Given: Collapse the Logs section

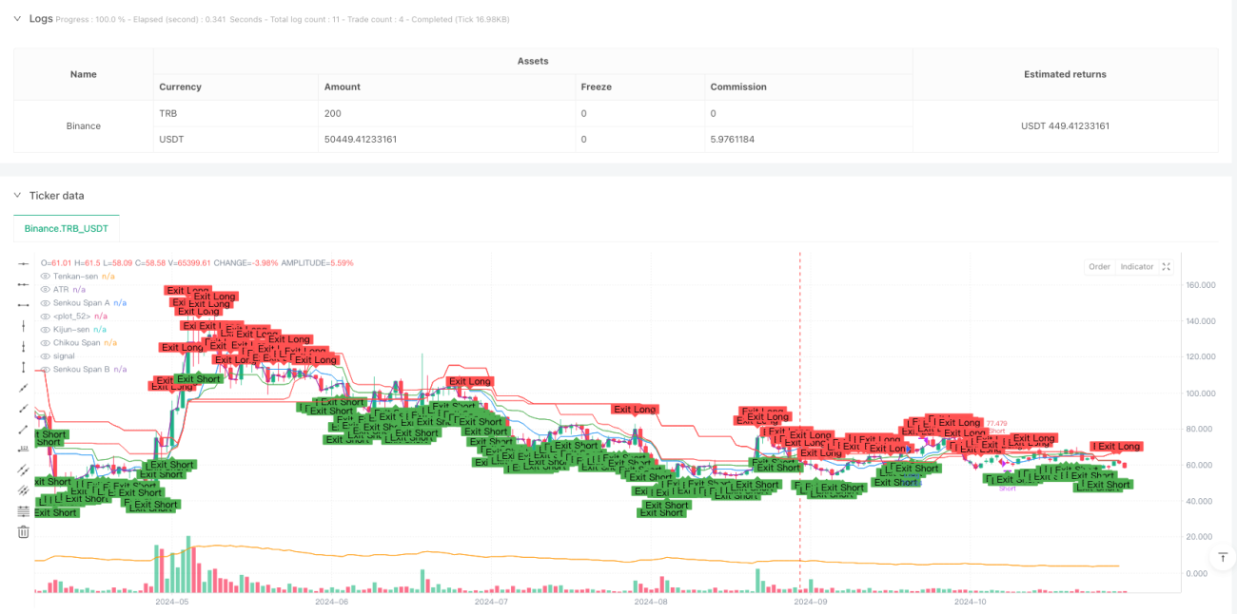Looking at the screenshot, I should [17, 19].
